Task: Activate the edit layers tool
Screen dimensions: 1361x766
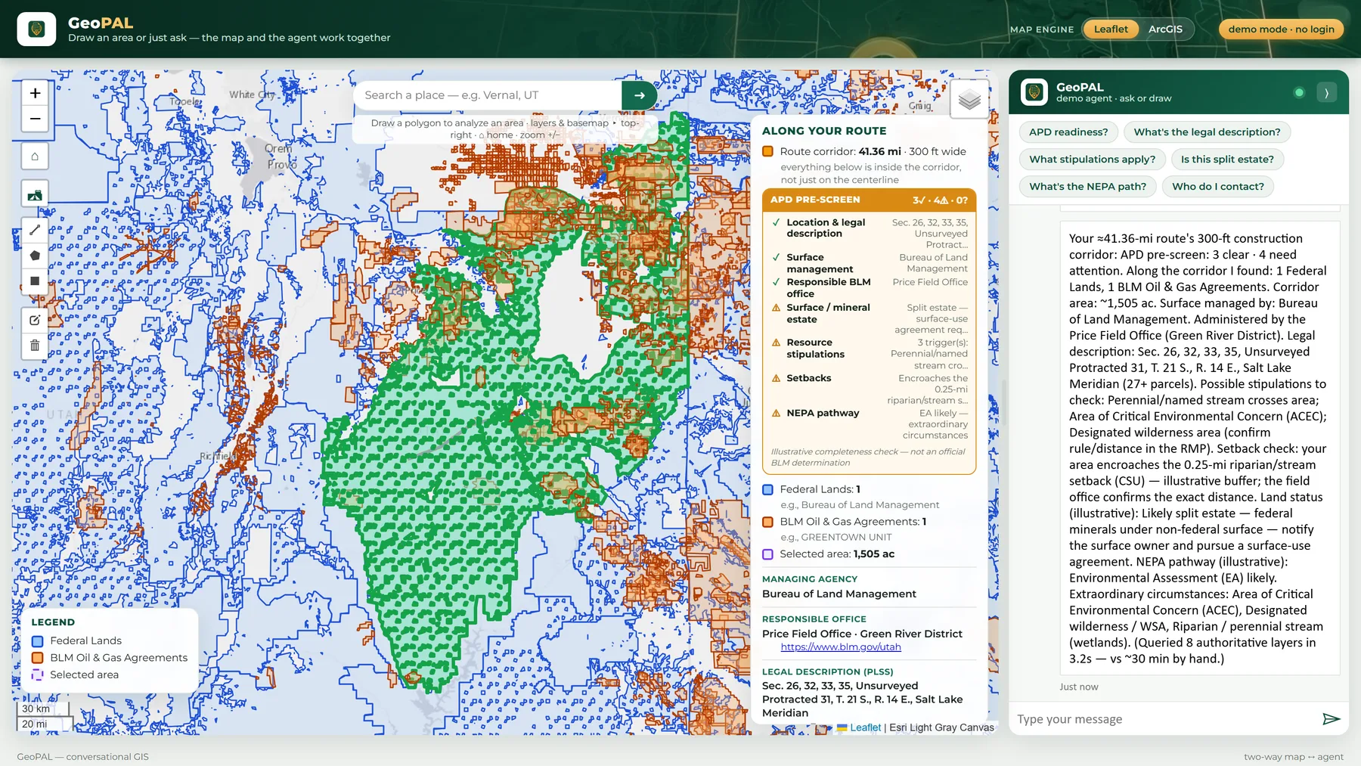Action: point(35,320)
